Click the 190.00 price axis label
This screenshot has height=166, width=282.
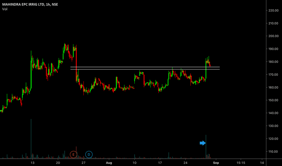coord(273,49)
